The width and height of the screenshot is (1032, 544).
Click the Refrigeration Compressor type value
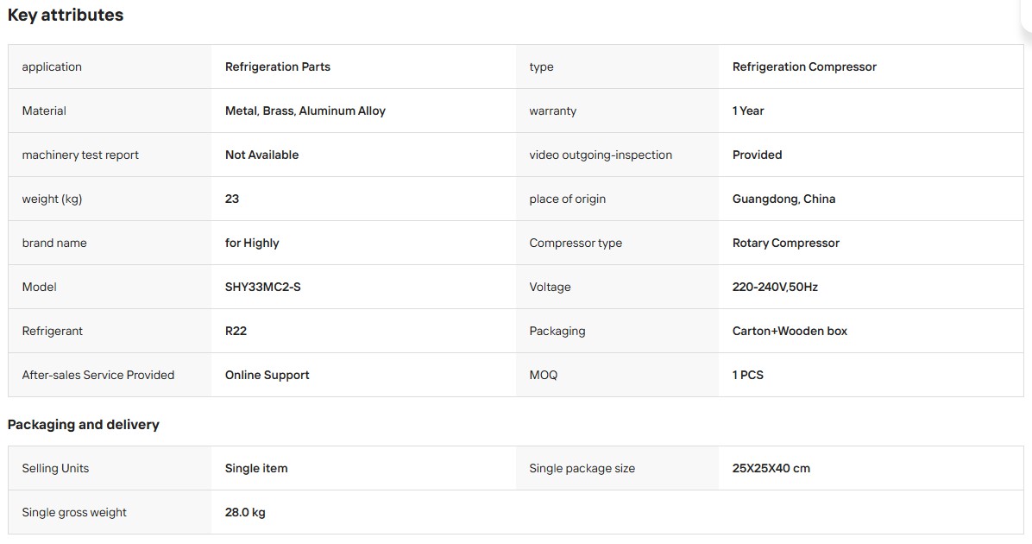[804, 66]
